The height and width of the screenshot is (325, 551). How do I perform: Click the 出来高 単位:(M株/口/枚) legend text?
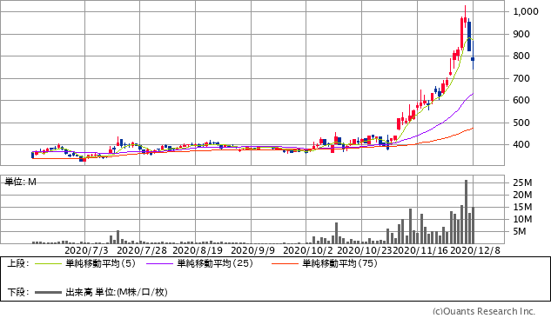pyautogui.click(x=117, y=292)
